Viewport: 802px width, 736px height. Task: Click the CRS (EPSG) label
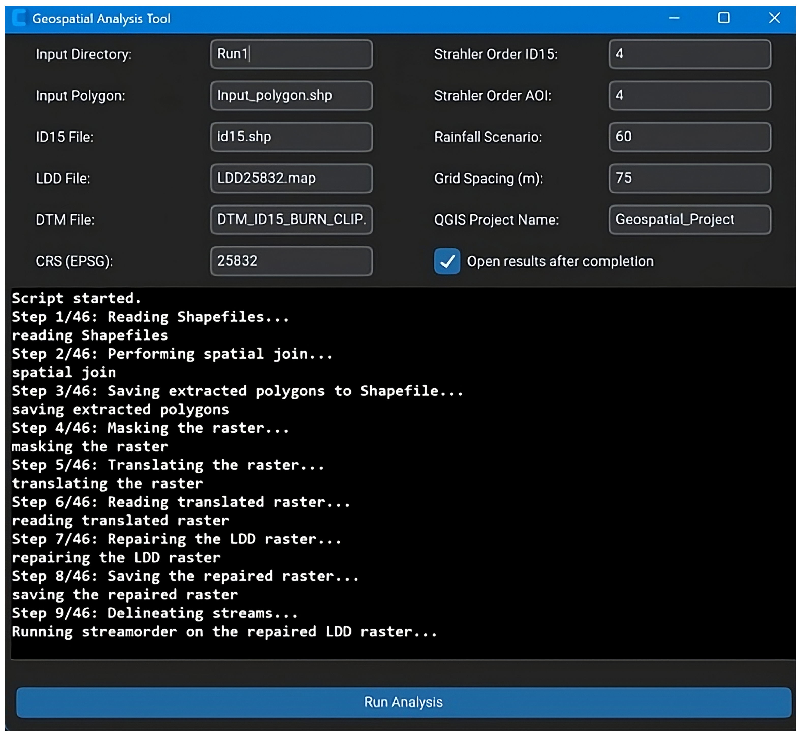click(x=74, y=262)
